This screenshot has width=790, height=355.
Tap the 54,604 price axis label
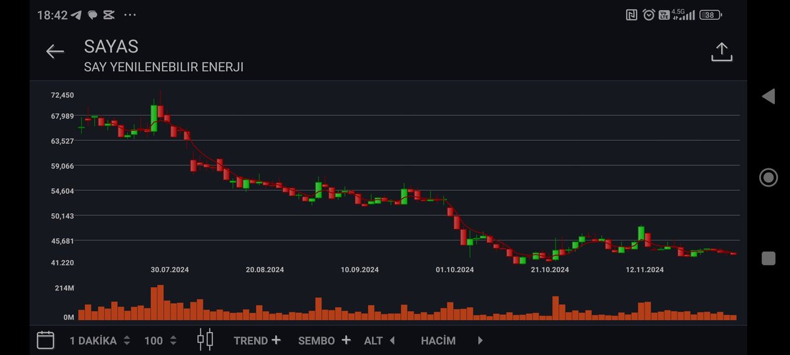tap(63, 191)
